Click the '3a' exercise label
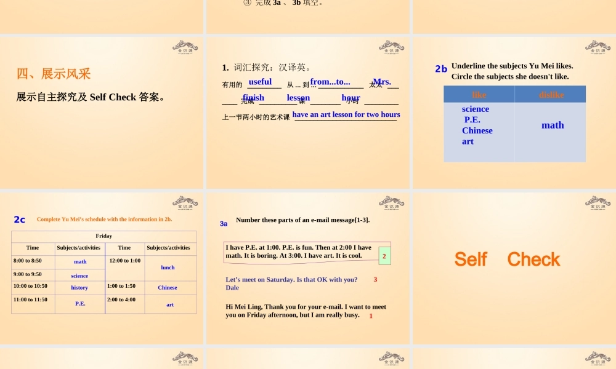Screen dimensions: 616x369 (224, 223)
